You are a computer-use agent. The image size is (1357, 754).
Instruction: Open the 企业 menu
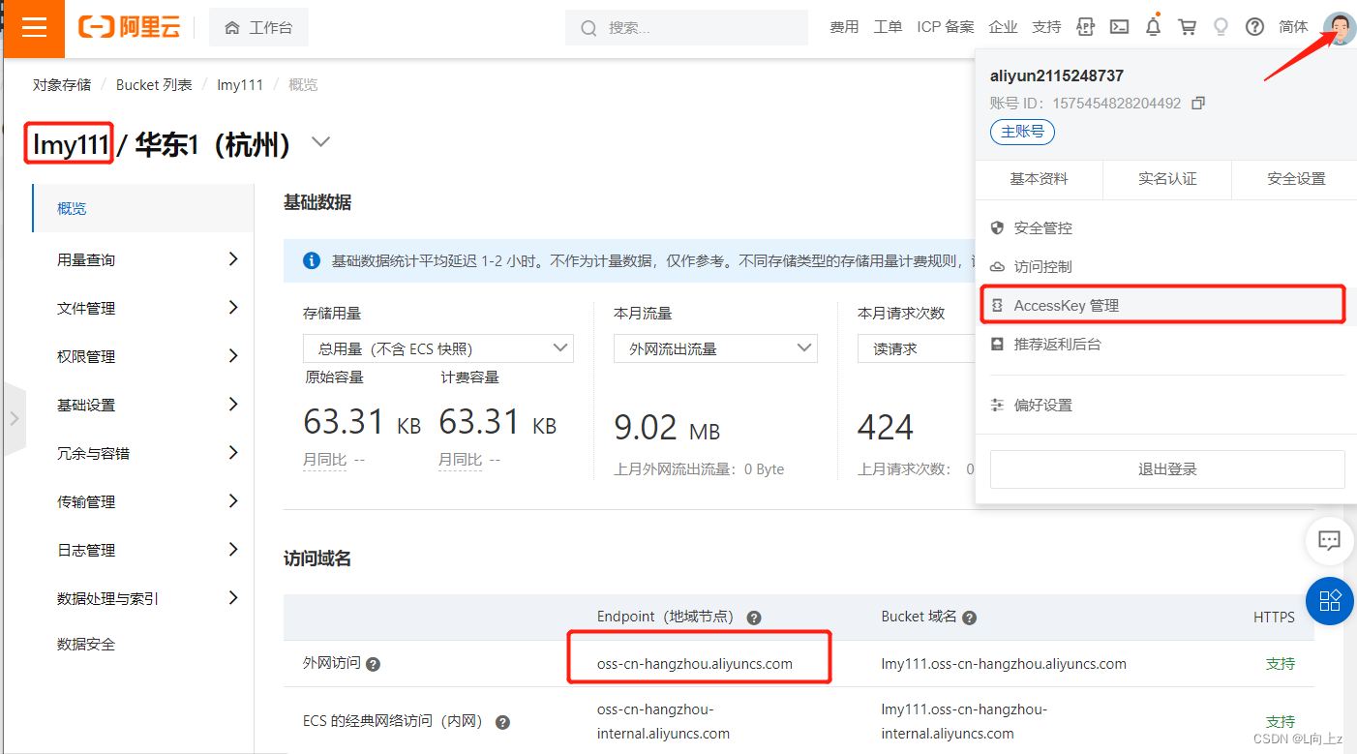tap(1003, 27)
